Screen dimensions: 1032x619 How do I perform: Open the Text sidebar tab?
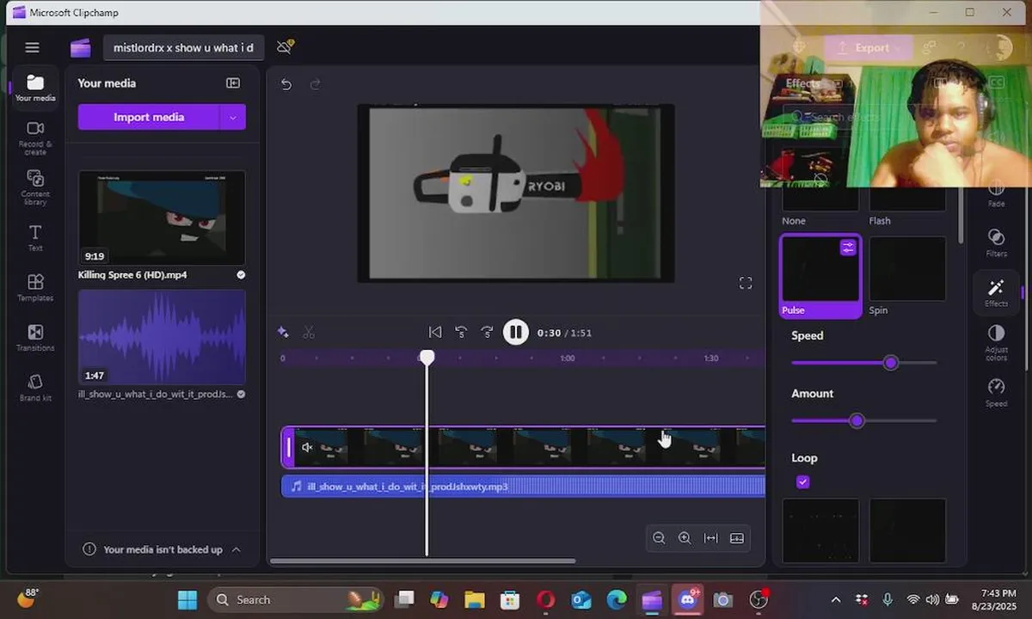coord(35,237)
